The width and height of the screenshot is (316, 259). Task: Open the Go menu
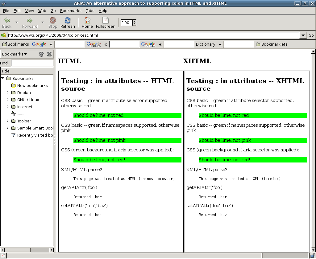coord(53,11)
